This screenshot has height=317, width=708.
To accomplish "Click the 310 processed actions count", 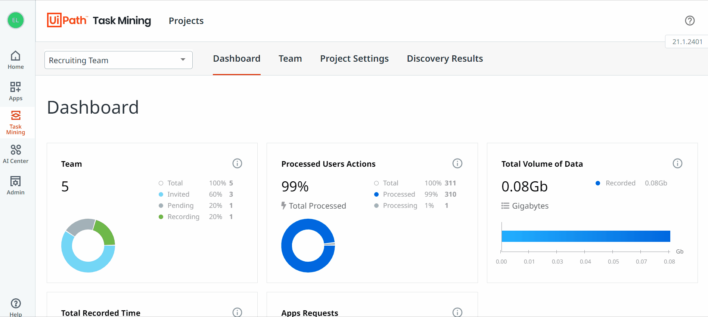I will [x=450, y=194].
